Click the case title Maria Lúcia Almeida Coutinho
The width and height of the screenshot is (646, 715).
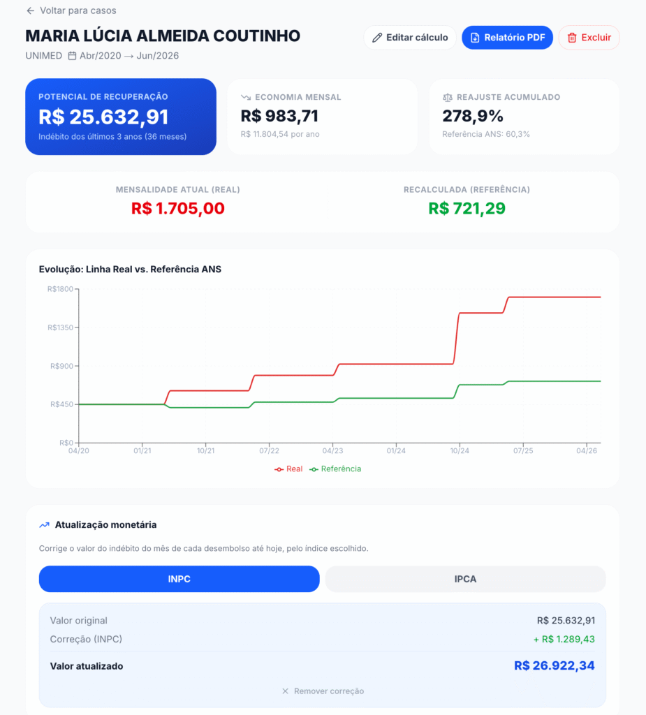tap(163, 36)
